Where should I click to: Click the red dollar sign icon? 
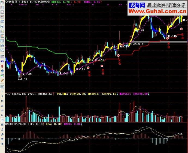(x=2, y=66)
